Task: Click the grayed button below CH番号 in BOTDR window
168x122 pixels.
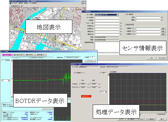Action: pos(90,61)
